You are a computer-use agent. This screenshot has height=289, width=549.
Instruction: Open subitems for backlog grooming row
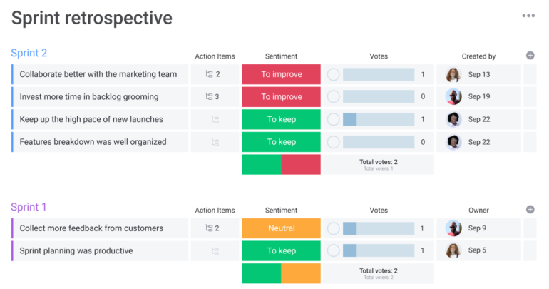[212, 97]
